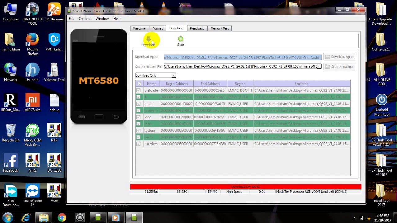Click the Location column header
The image size is (397, 223).
[x=302, y=84]
